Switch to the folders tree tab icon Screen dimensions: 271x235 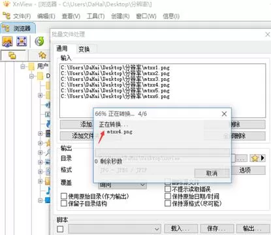pos(12,55)
